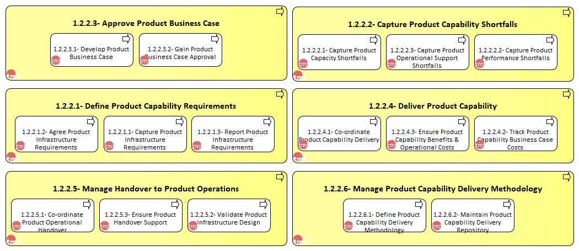579x251 pixels.
Task: Select Report Product Infrastructure Requirements process
Action: point(233,134)
